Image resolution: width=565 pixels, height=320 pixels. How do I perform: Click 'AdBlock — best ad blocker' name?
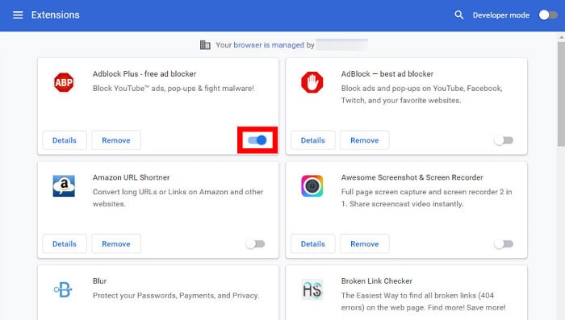387,74
